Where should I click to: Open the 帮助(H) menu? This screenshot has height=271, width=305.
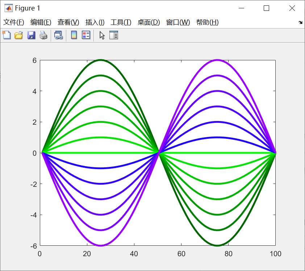pyautogui.click(x=208, y=22)
